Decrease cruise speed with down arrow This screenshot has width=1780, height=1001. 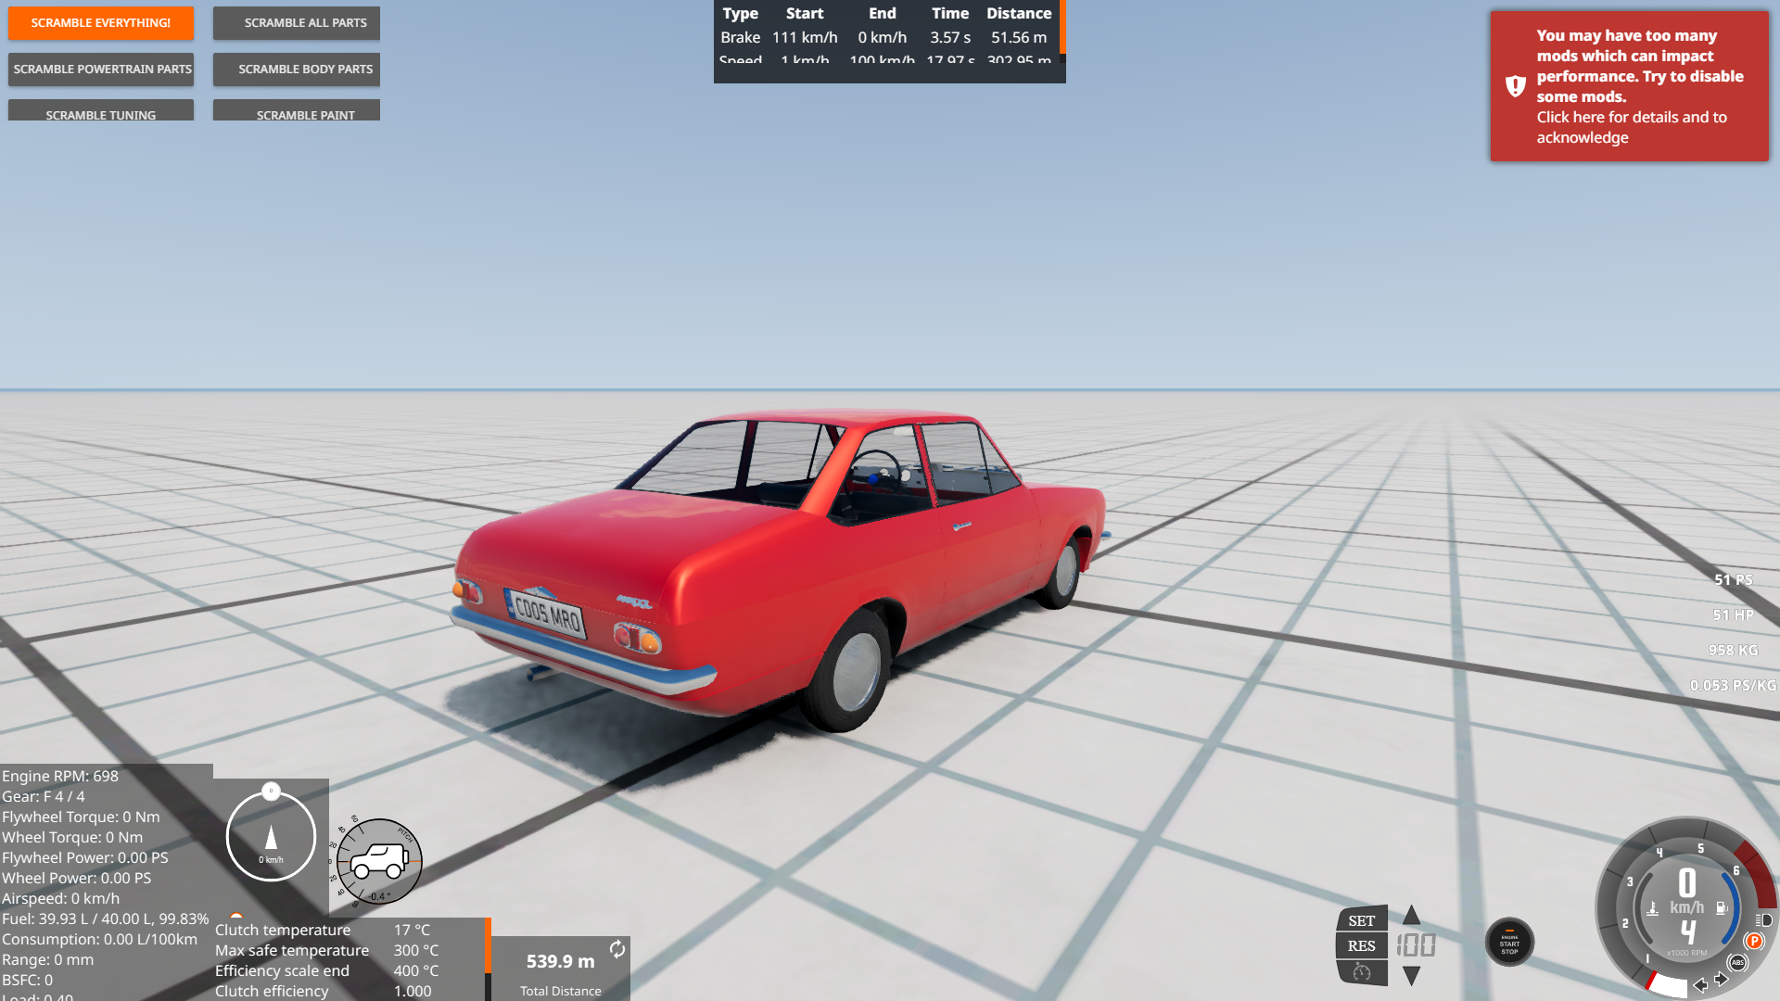[x=1411, y=976]
